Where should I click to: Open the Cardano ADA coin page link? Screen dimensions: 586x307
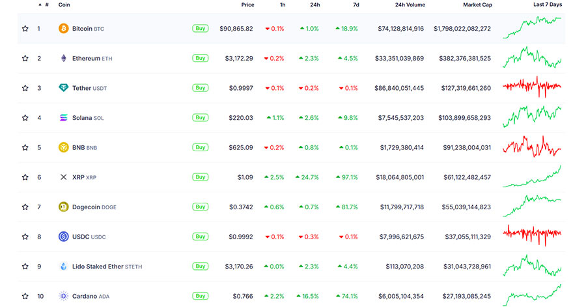91,296
